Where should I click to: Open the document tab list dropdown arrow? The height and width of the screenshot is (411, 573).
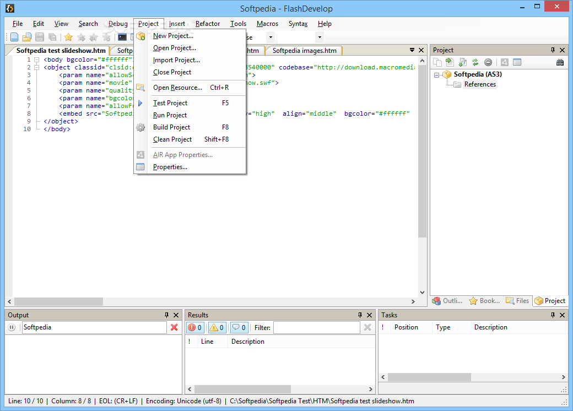pyautogui.click(x=412, y=50)
